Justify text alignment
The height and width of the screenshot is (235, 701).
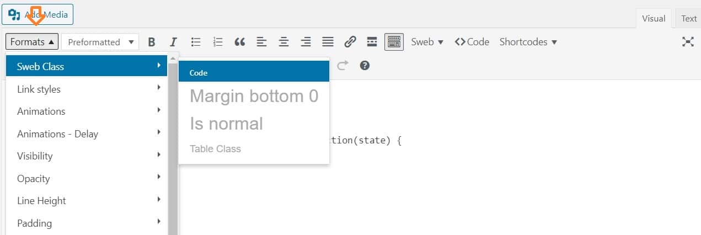click(328, 42)
